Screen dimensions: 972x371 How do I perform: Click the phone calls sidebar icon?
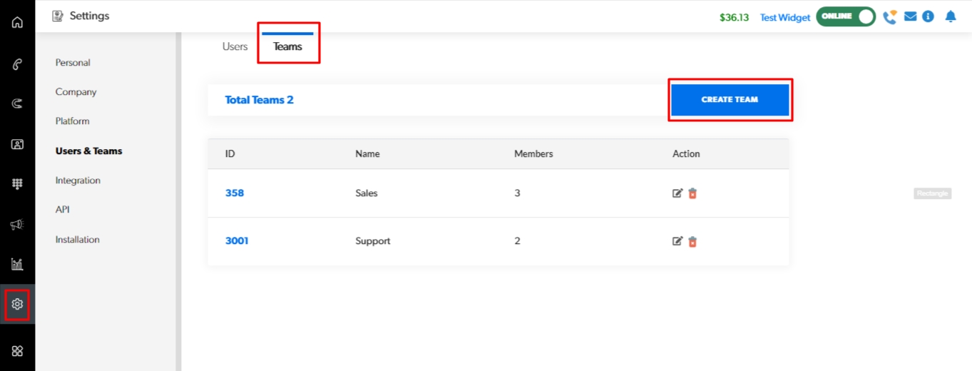pyautogui.click(x=17, y=65)
